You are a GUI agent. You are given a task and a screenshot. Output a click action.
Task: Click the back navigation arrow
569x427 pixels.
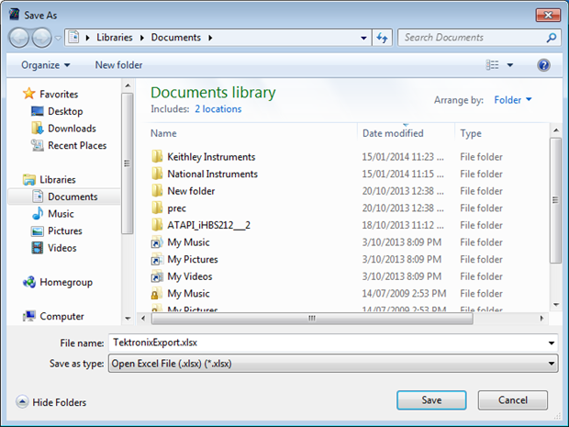(21, 38)
